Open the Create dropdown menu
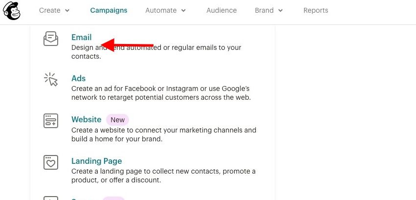The image size is (416, 200). click(54, 10)
